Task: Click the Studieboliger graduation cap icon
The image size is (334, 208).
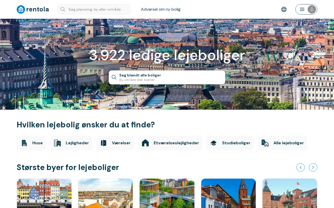Action: coord(214,143)
